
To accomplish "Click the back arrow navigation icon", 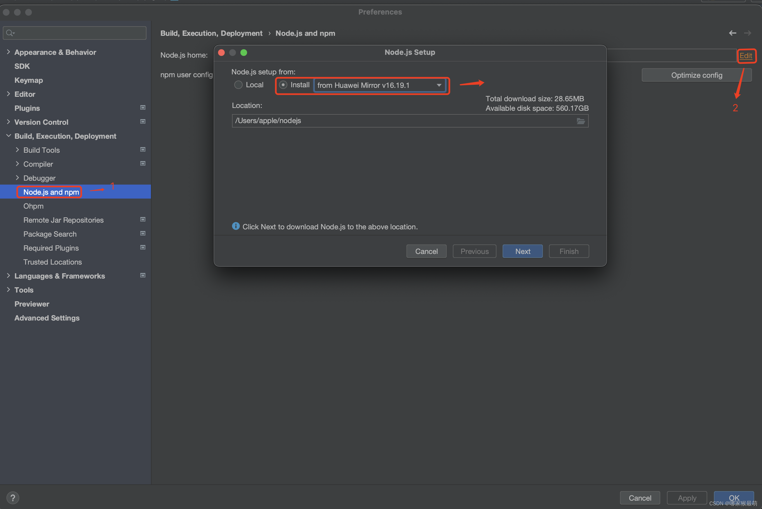I will (732, 33).
